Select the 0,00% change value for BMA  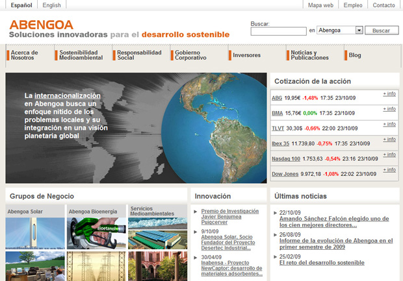click(310, 113)
